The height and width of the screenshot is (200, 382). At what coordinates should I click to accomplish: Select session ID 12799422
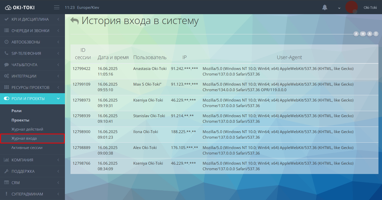(x=81, y=68)
